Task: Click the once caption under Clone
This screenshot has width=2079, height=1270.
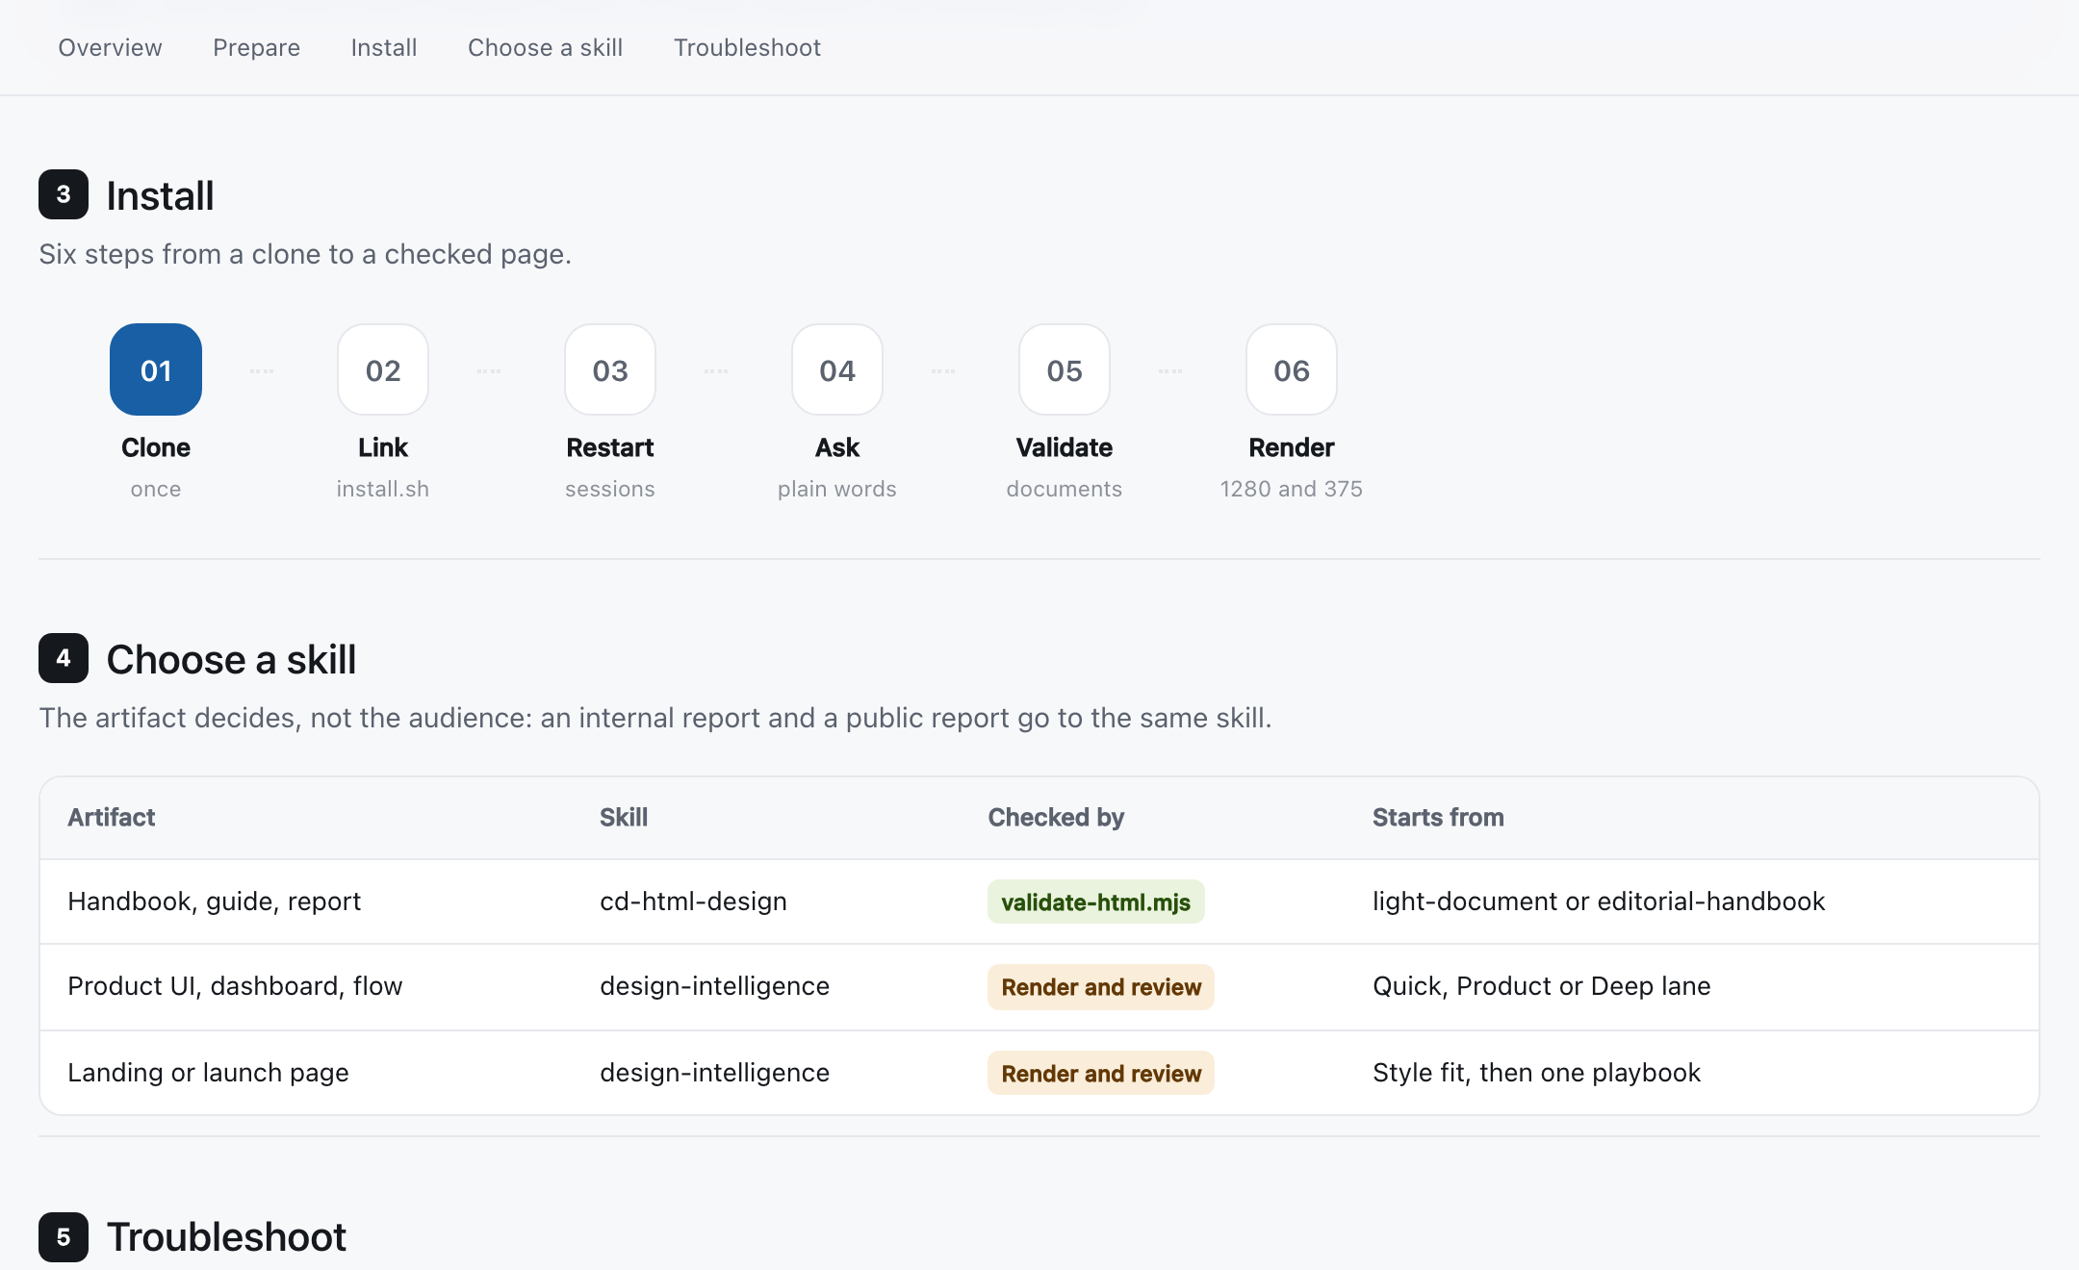Action: pos(156,489)
